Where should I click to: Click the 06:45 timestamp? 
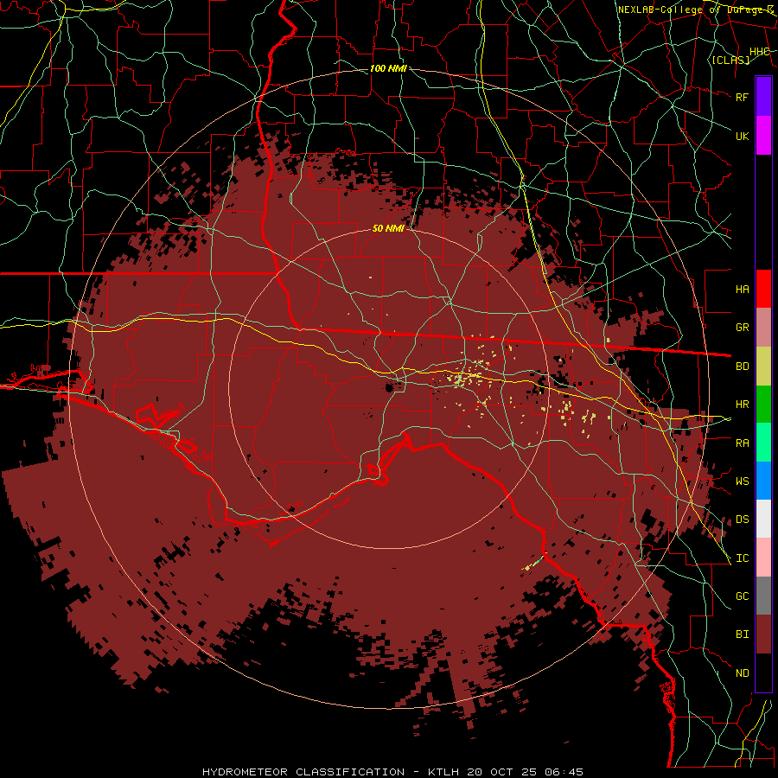(x=563, y=772)
